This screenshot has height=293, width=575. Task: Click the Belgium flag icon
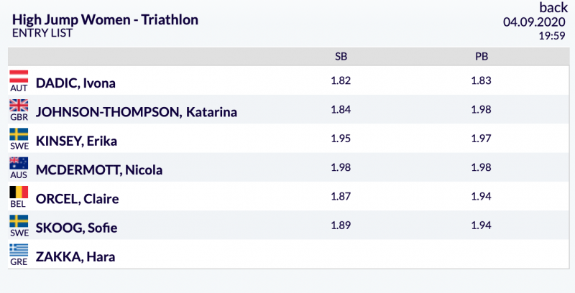[x=19, y=192]
